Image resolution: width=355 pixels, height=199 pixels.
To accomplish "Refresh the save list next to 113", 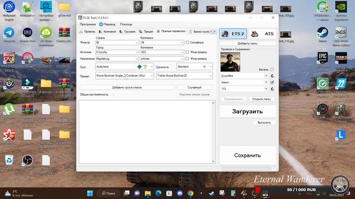I will tap(272, 89).
